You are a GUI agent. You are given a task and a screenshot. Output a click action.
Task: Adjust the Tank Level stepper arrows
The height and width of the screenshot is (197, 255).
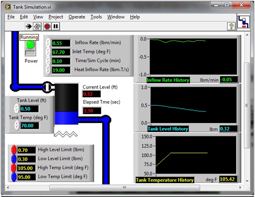click(x=17, y=109)
